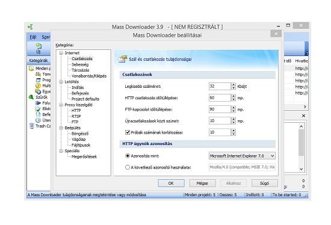Screen dimensions: 331x225
Task: Click into the FTP-kapcsolat időtúllépése field showing 90
Action: [220, 109]
